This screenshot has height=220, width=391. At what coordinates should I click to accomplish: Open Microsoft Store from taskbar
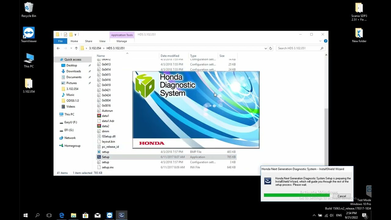86,215
